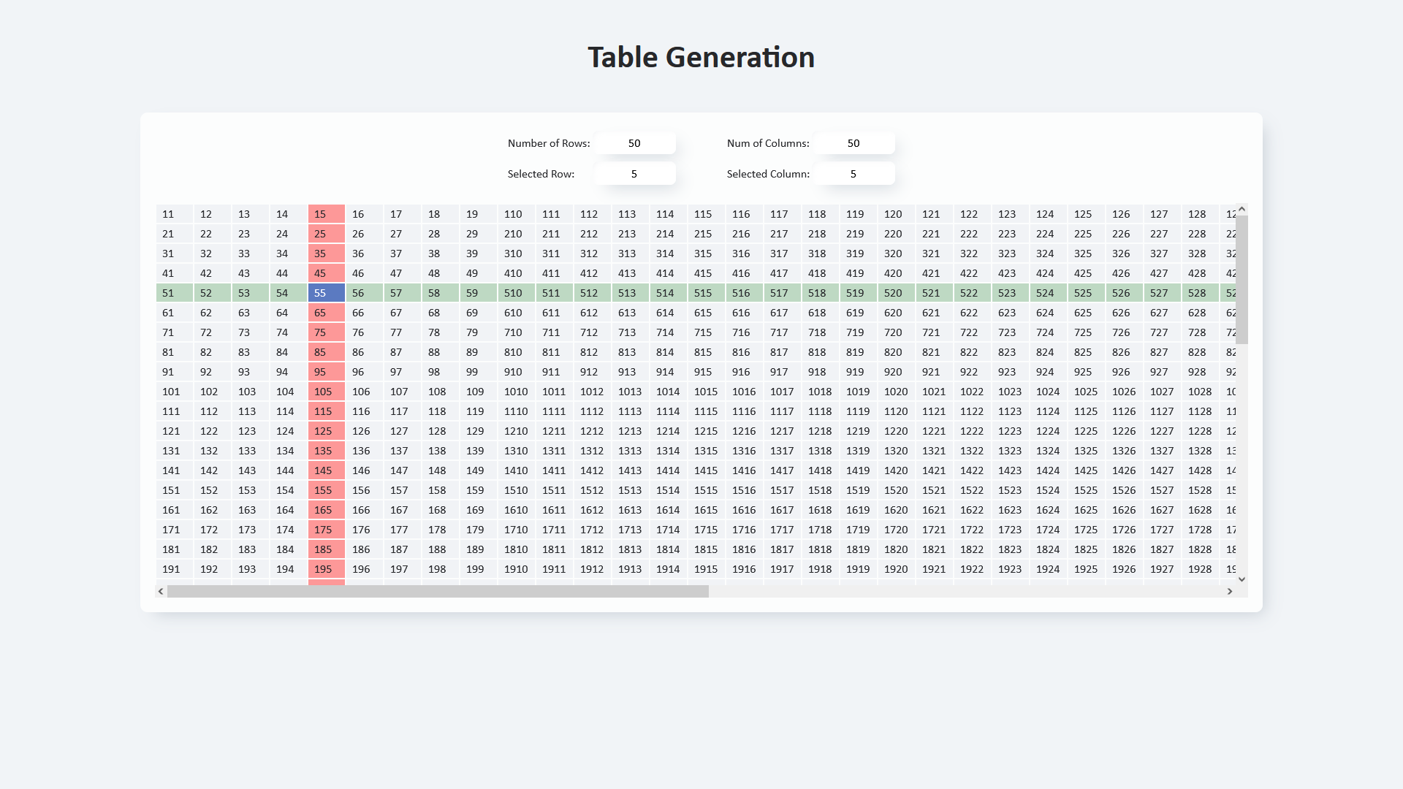Click the green cell 51
This screenshot has width=1403, height=789.
point(174,293)
